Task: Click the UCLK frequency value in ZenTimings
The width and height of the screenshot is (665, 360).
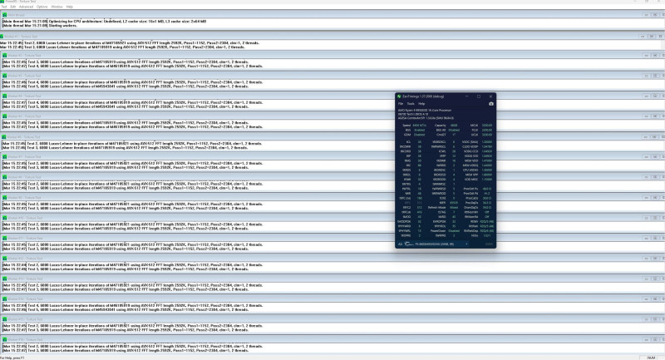Action: click(487, 135)
